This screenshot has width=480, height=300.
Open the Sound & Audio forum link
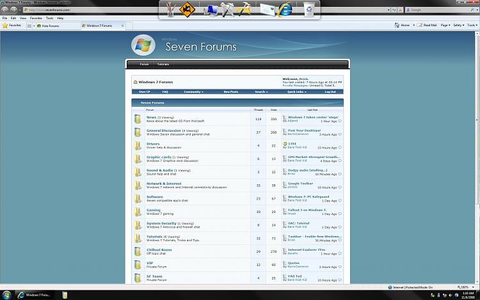coord(159,170)
